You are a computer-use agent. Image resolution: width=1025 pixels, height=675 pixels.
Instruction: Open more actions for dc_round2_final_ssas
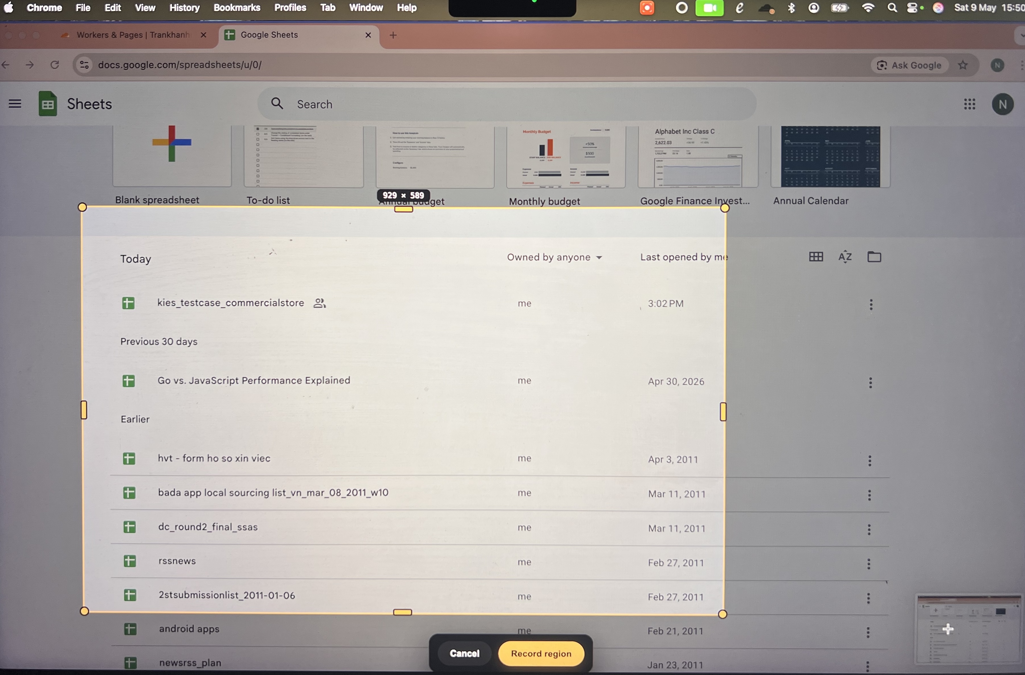pos(869,530)
